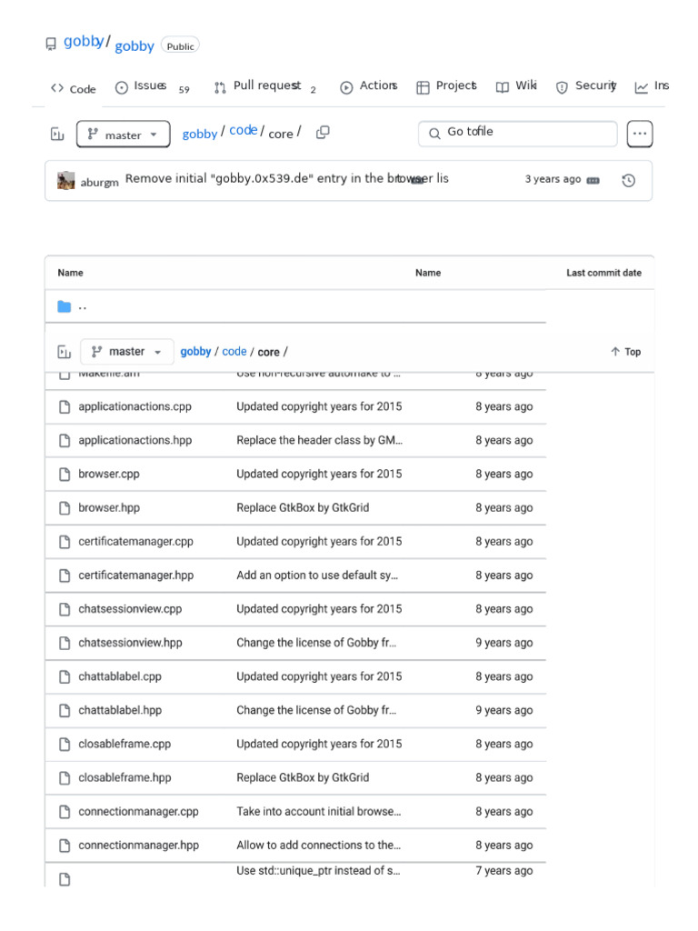Screen dimensions: 698x931
Task: Open closableframe.cpp file
Action: tap(125, 744)
